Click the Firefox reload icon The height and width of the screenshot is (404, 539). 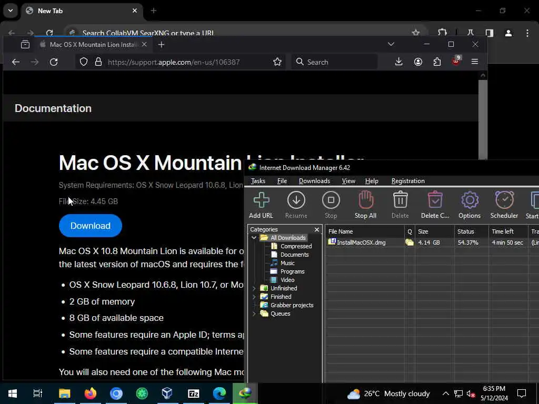[x=54, y=62]
